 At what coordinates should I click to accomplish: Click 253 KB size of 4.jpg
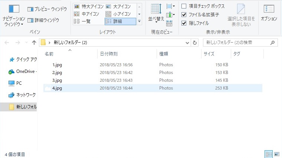pyautogui.click(x=222, y=88)
